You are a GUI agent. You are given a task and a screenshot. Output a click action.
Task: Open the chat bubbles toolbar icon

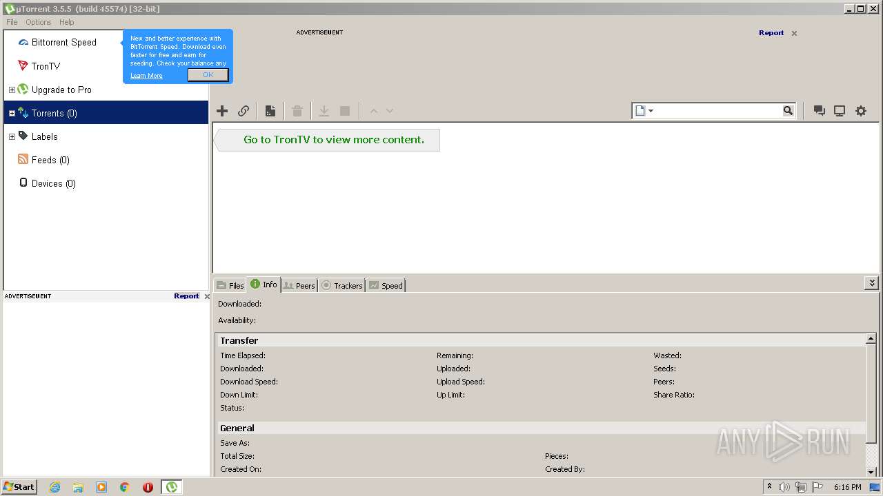coord(819,111)
